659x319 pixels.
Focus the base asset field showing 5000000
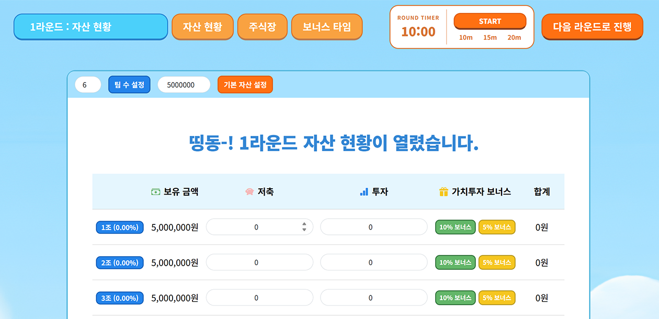point(184,85)
